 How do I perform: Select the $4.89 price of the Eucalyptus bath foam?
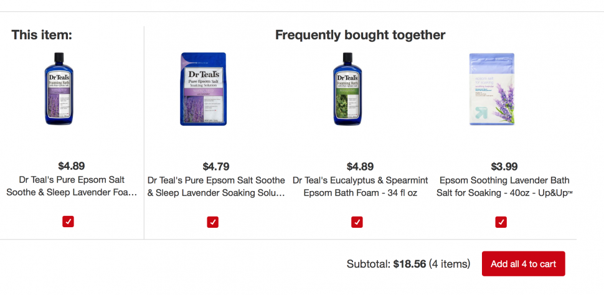pyautogui.click(x=360, y=166)
